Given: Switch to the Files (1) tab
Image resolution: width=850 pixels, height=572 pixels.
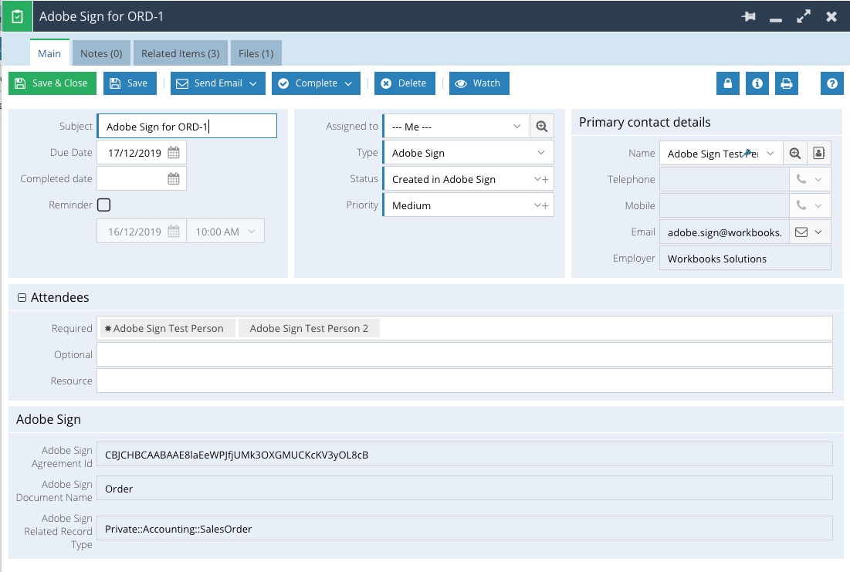Looking at the screenshot, I should coord(256,53).
